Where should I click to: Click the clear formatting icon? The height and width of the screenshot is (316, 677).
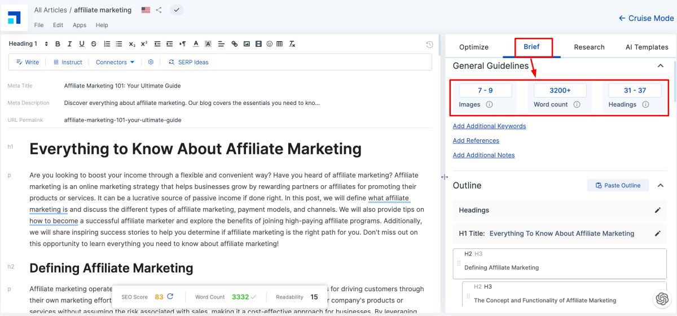[292, 44]
